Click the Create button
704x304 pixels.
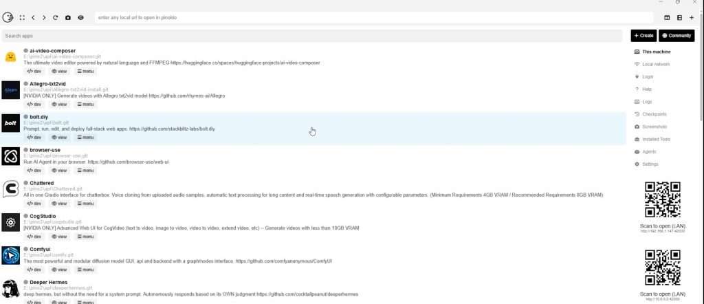643,36
